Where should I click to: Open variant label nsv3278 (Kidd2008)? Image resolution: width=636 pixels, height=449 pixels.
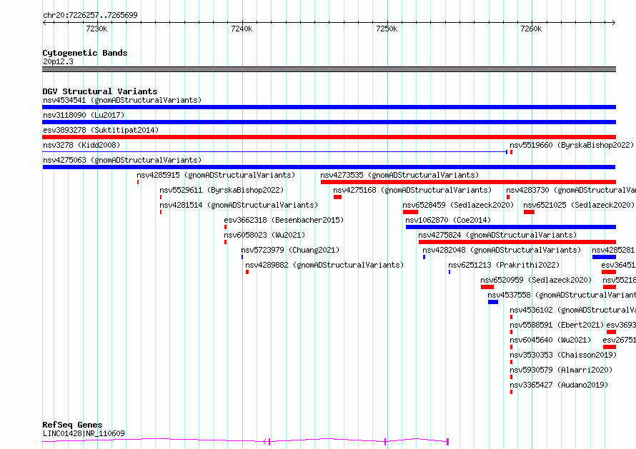click(81, 145)
